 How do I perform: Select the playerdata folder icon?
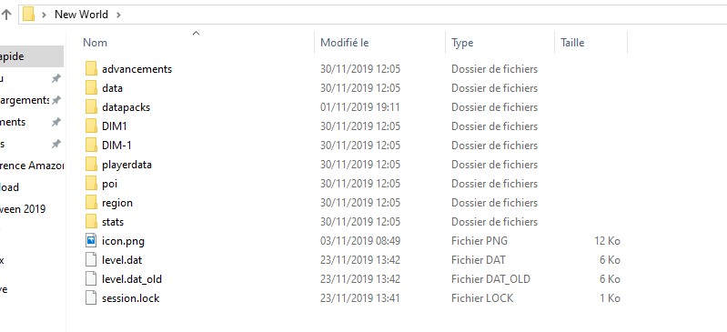[91, 164]
